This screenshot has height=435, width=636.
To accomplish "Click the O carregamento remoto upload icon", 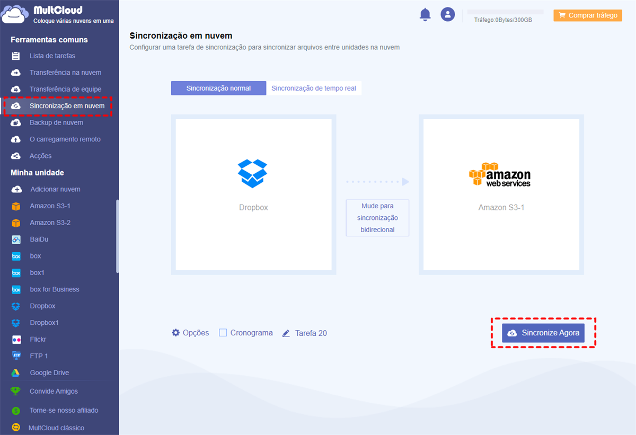I will coord(16,139).
